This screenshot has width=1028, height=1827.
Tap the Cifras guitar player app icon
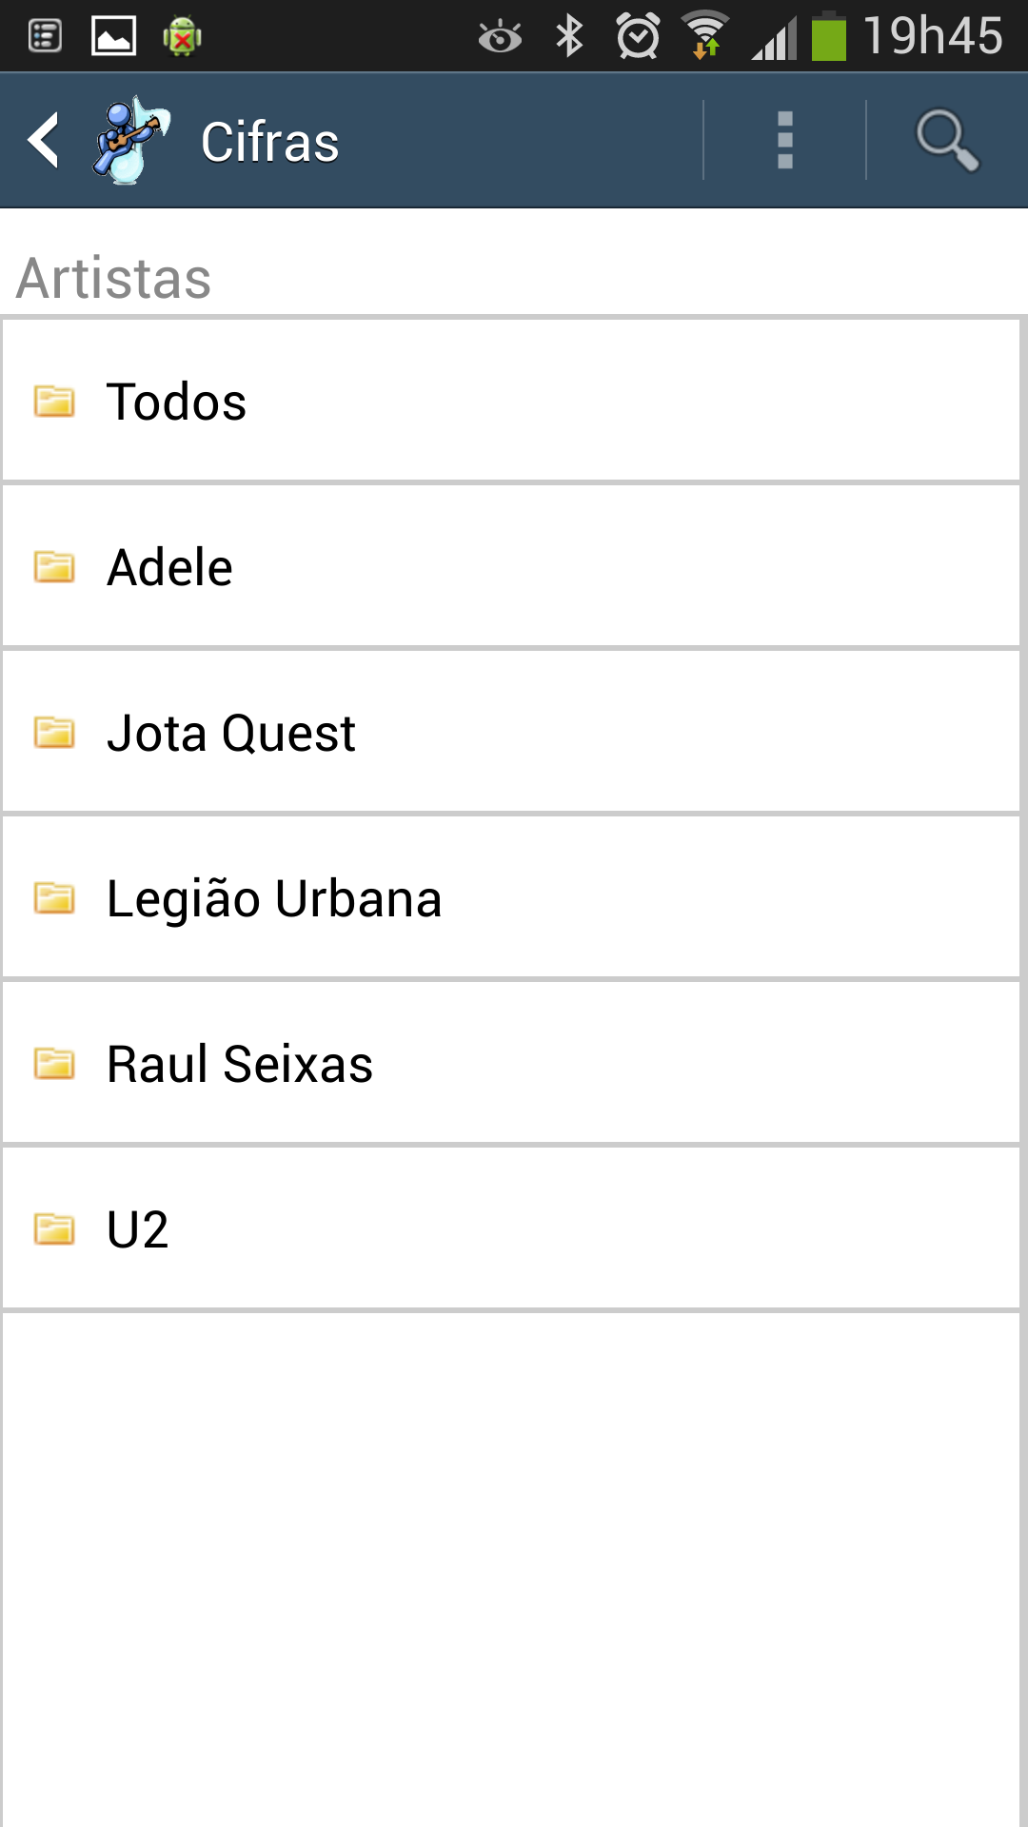[x=131, y=141]
